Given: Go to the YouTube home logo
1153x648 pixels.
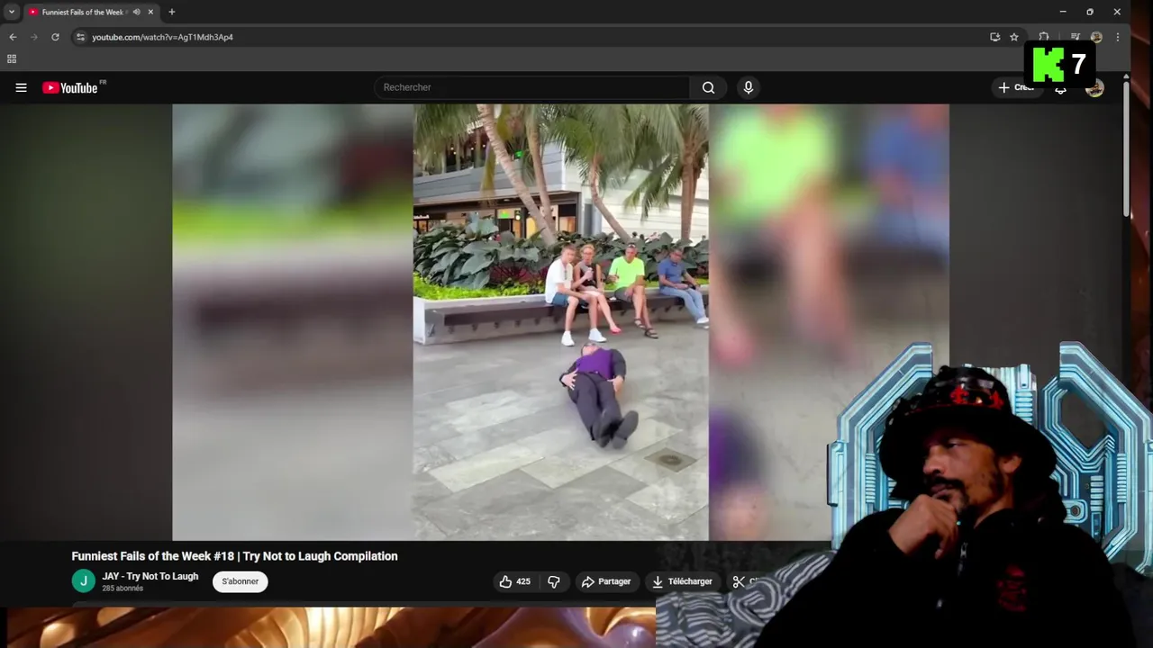Looking at the screenshot, I should pos(70,87).
